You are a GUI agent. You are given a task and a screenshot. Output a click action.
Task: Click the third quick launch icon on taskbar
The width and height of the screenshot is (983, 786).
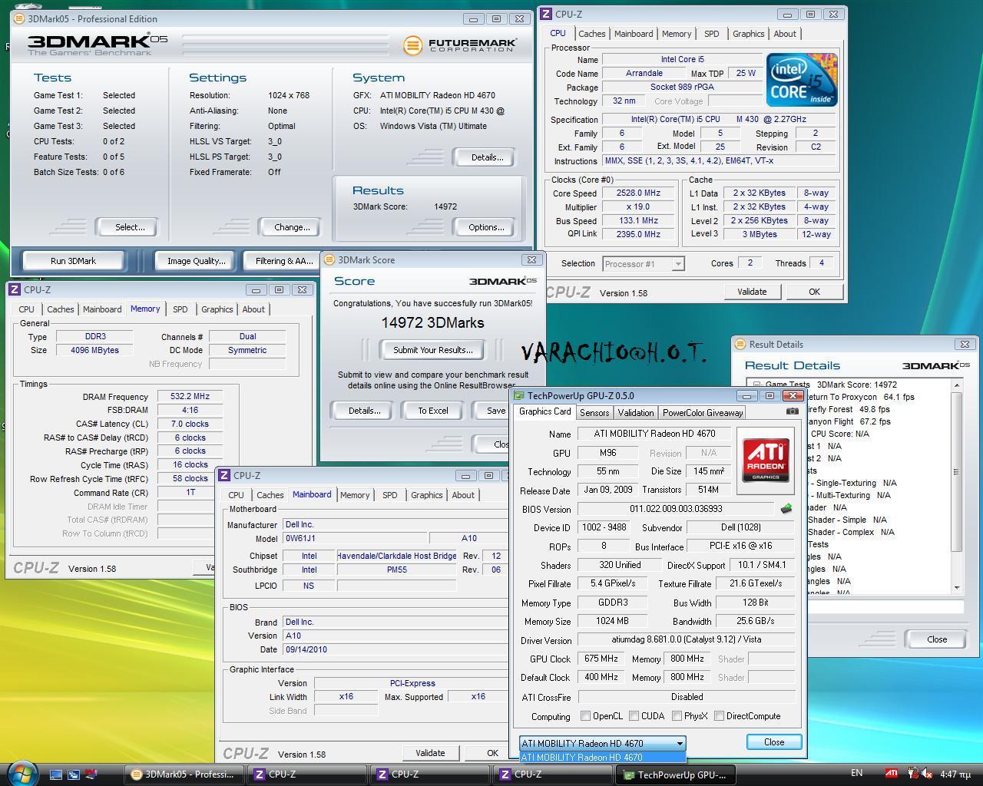click(91, 774)
